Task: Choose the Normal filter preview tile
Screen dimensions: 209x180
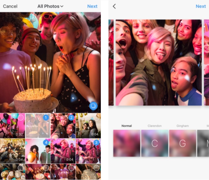Action: [127, 143]
